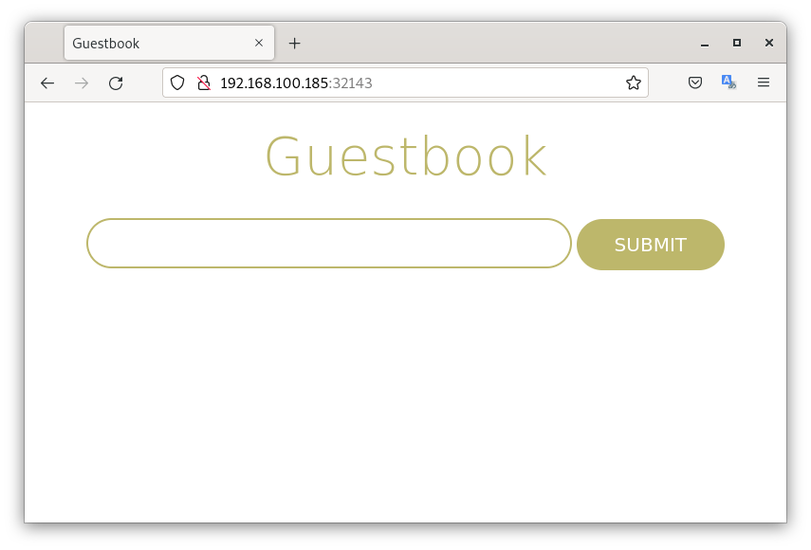Click the Guestbook page heading
Image resolution: width=811 pixels, height=550 pixels.
pyautogui.click(x=405, y=156)
